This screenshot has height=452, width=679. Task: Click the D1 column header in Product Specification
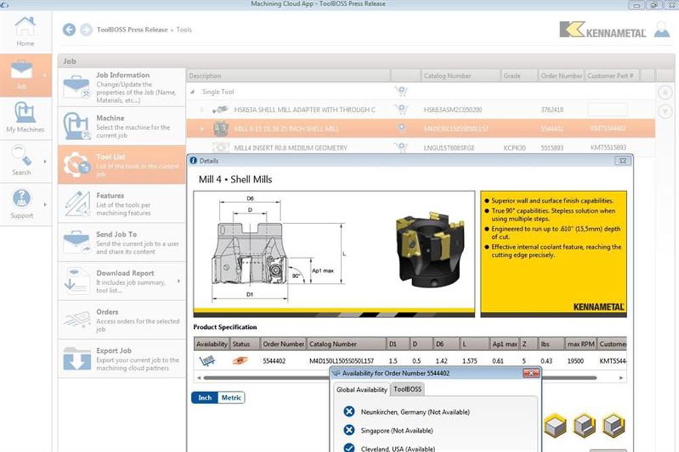[398, 344]
